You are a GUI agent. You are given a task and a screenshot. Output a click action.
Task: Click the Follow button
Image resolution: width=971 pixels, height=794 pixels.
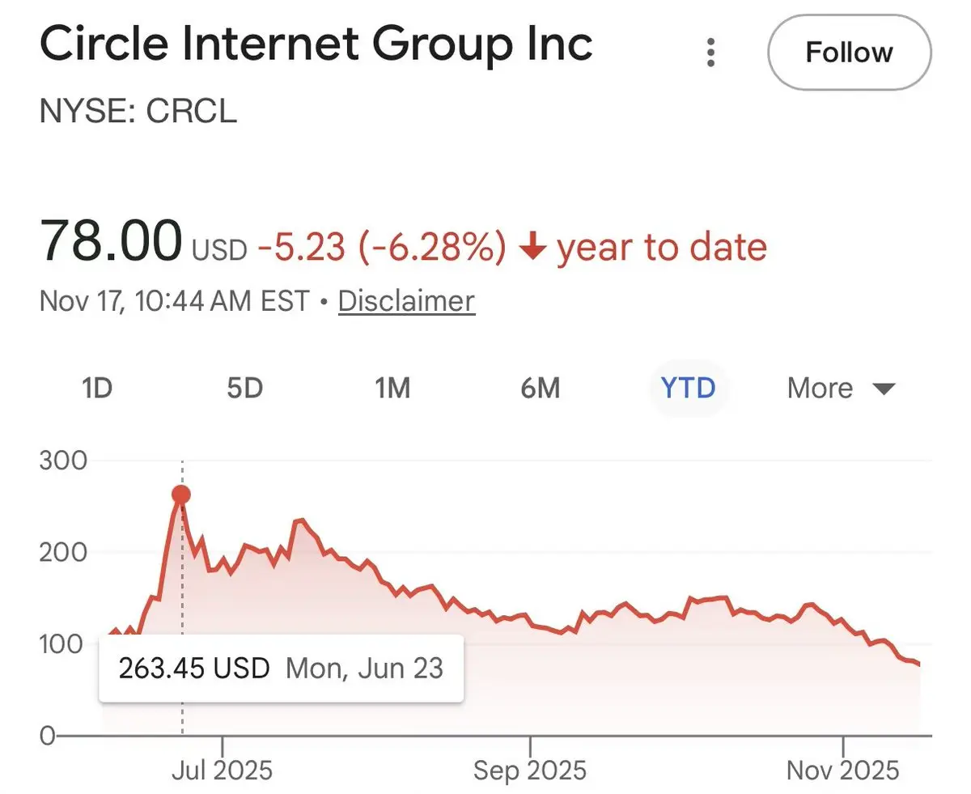(849, 53)
